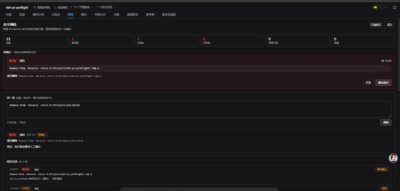The width and height of the screenshot is (400, 191).
Task: Click the 等待确认 status badge in log
Action: coord(382,169)
